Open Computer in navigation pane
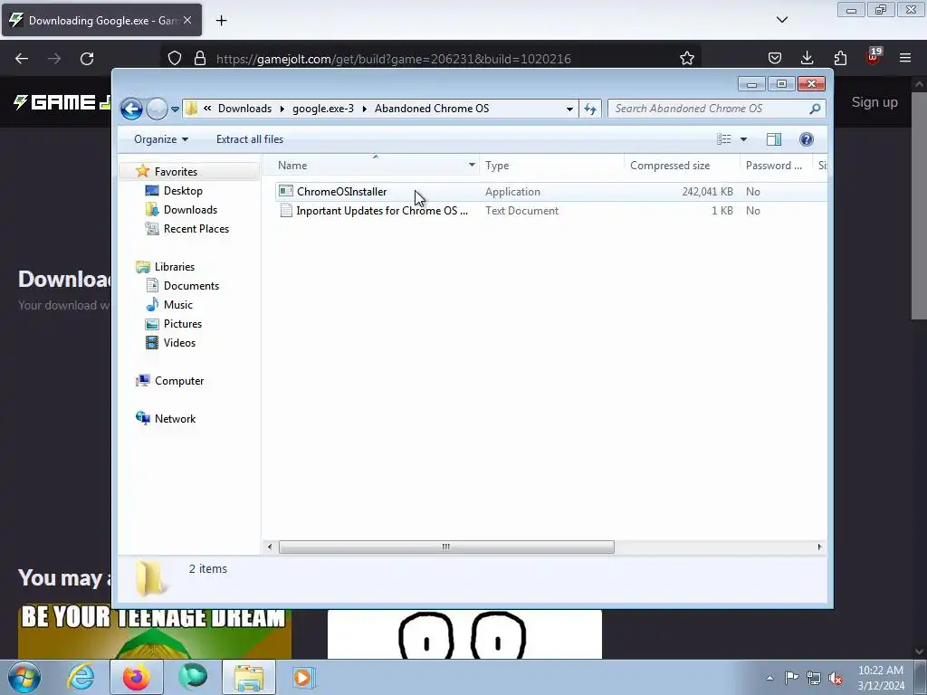Screen dimensions: 927x695 [179, 381]
